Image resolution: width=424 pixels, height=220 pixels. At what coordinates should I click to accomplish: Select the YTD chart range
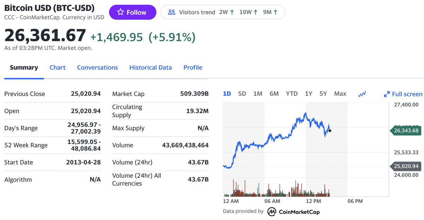coord(292,94)
